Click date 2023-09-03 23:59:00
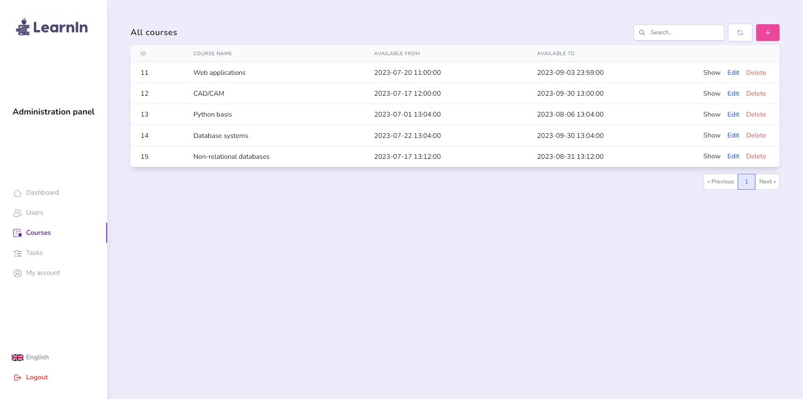 point(570,73)
